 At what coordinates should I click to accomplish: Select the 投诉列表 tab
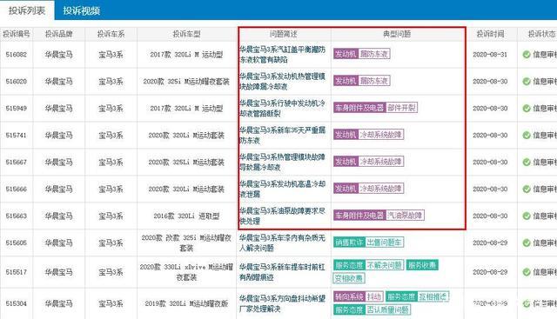pyautogui.click(x=27, y=10)
